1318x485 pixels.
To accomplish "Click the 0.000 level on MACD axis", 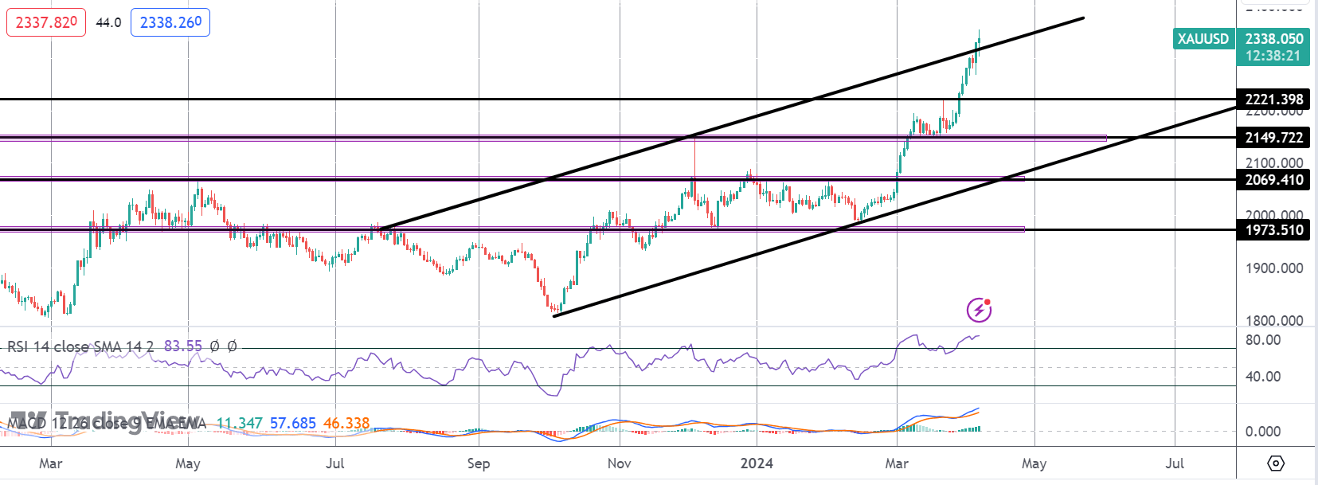I will tap(1263, 432).
